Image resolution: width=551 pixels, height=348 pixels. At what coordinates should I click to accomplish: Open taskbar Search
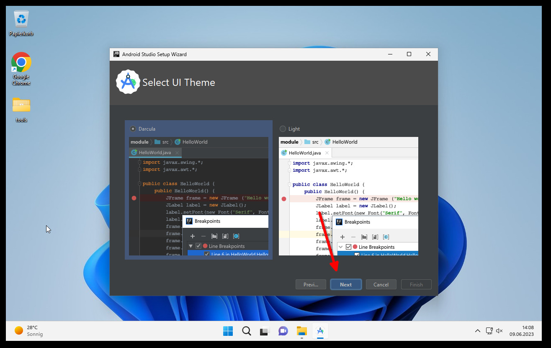point(247,331)
